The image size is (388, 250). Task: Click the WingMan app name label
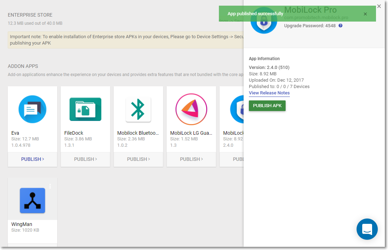pyautogui.click(x=22, y=224)
